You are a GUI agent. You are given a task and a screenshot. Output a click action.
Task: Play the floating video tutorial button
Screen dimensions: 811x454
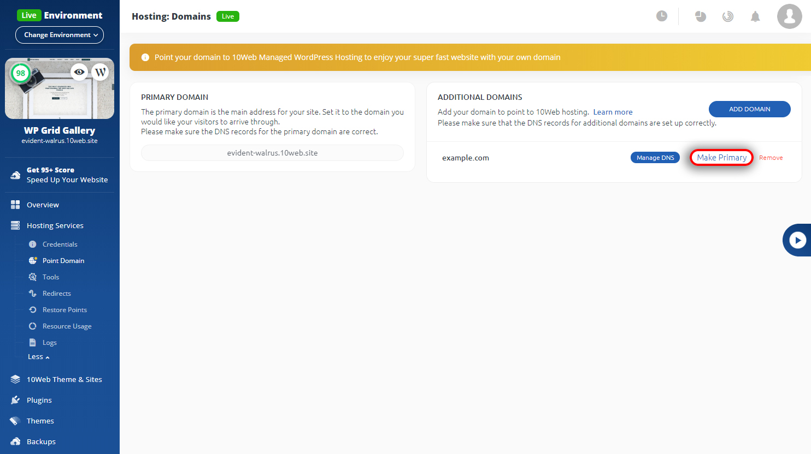[797, 240]
